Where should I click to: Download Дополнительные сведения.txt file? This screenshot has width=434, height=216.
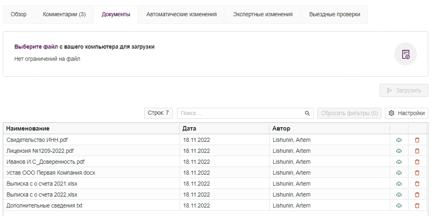point(399,206)
